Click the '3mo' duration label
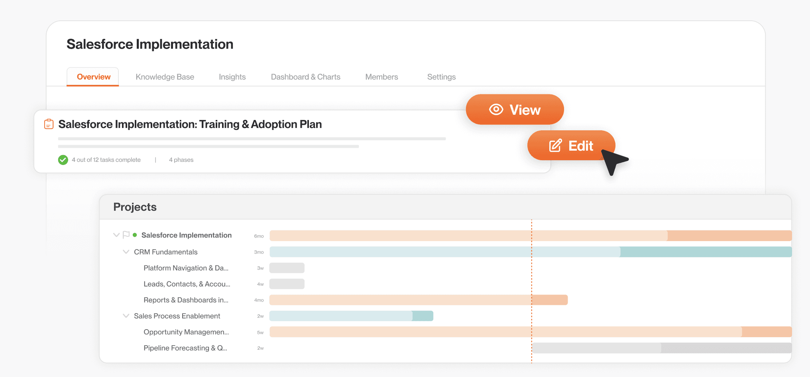The width and height of the screenshot is (810, 377). pos(259,252)
